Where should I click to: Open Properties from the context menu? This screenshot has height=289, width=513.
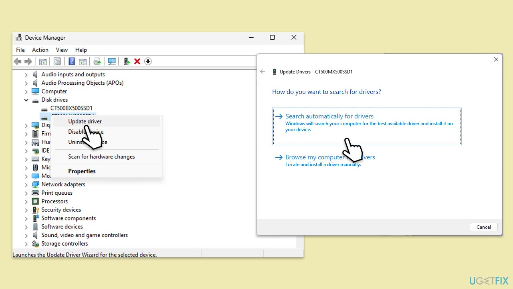coord(82,171)
